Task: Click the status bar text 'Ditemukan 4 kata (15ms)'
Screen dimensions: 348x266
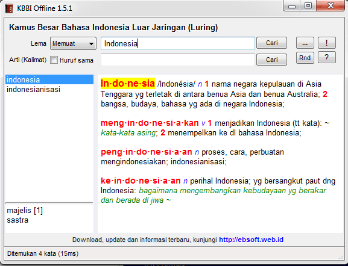Action: click(43, 253)
